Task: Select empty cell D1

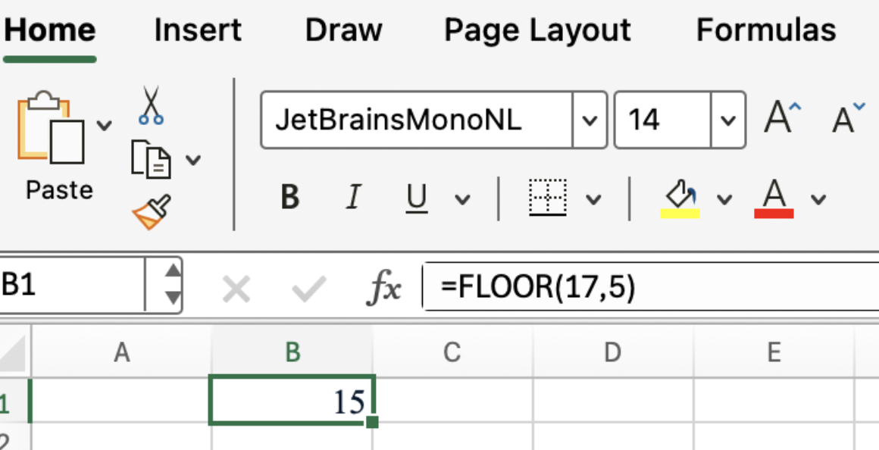Action: tap(613, 400)
